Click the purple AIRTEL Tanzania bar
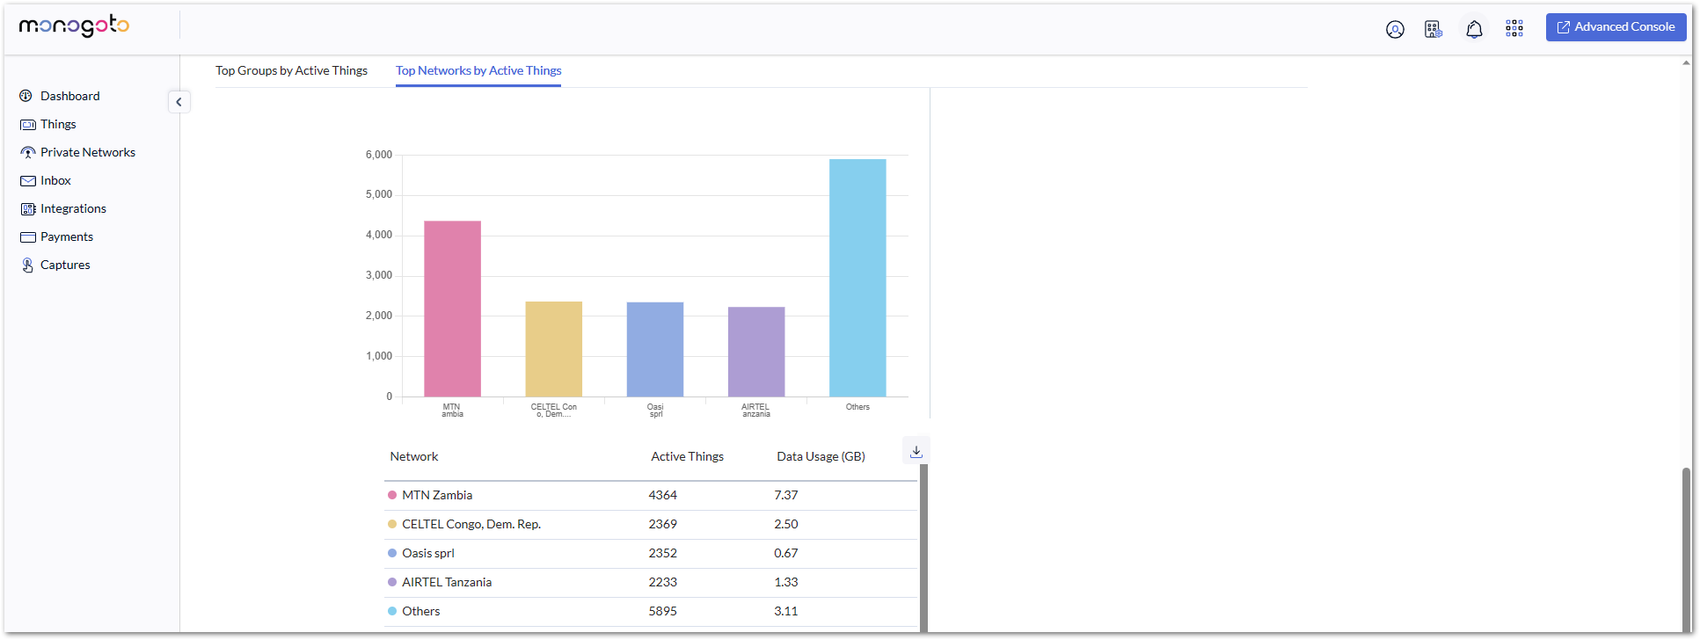The image size is (1700, 640). point(755,352)
